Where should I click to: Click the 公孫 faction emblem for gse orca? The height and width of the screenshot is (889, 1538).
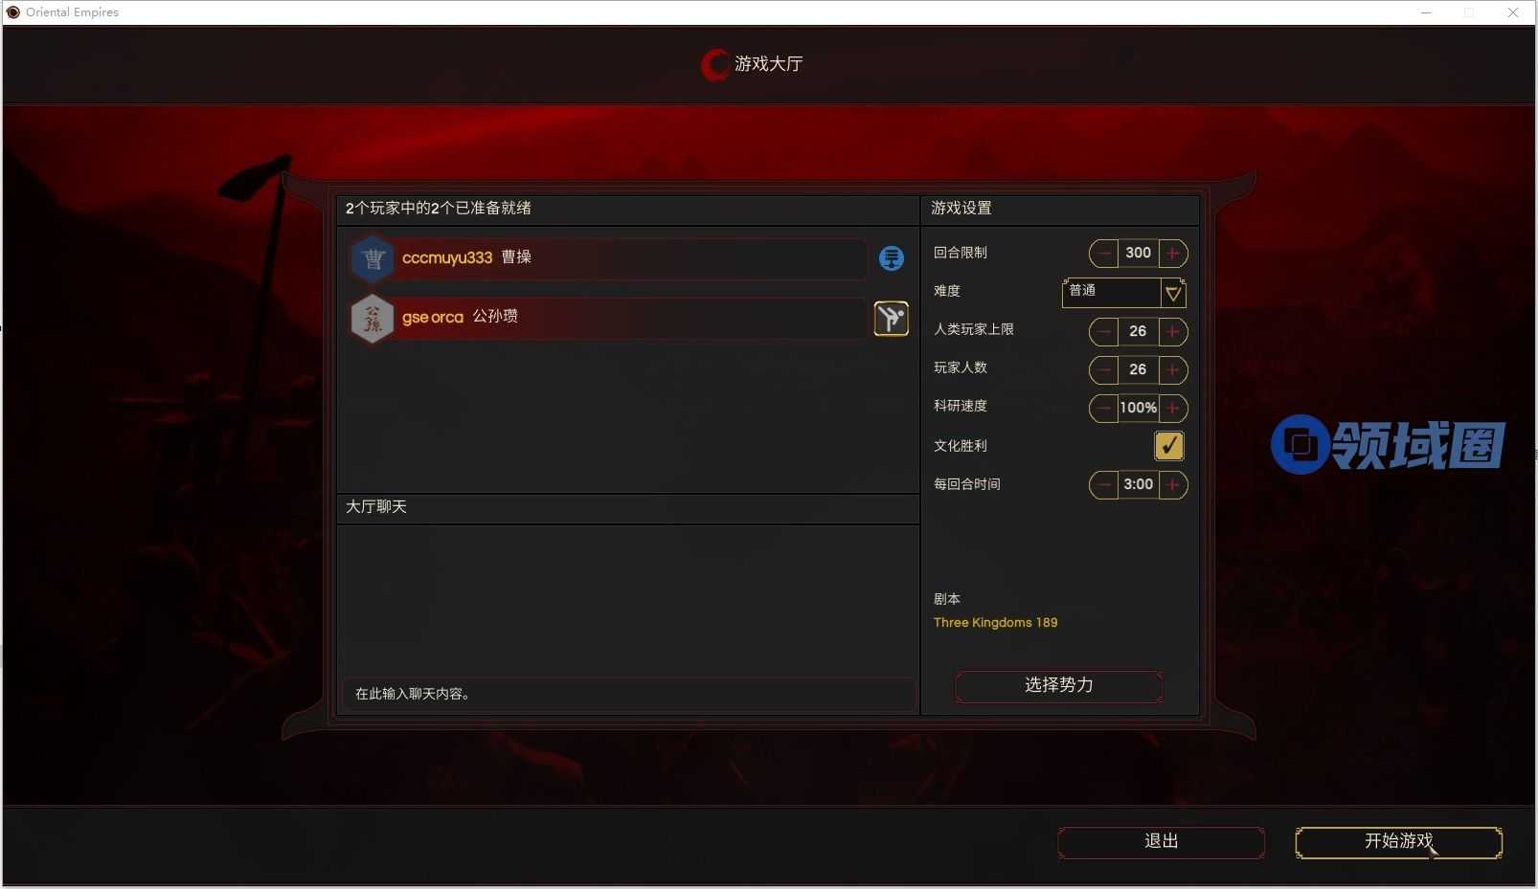[x=373, y=319]
